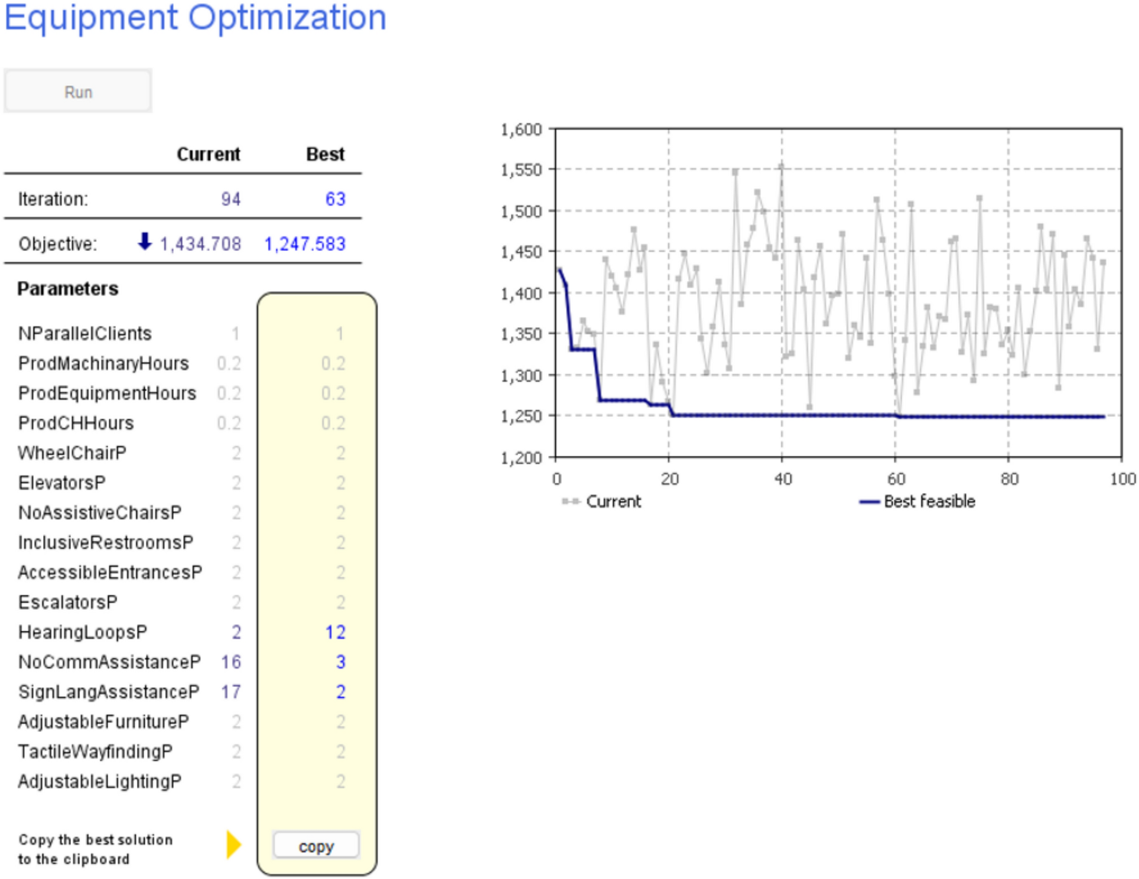Click HearingLoopsP best value 12
The height and width of the screenshot is (879, 1139).
tap(335, 632)
